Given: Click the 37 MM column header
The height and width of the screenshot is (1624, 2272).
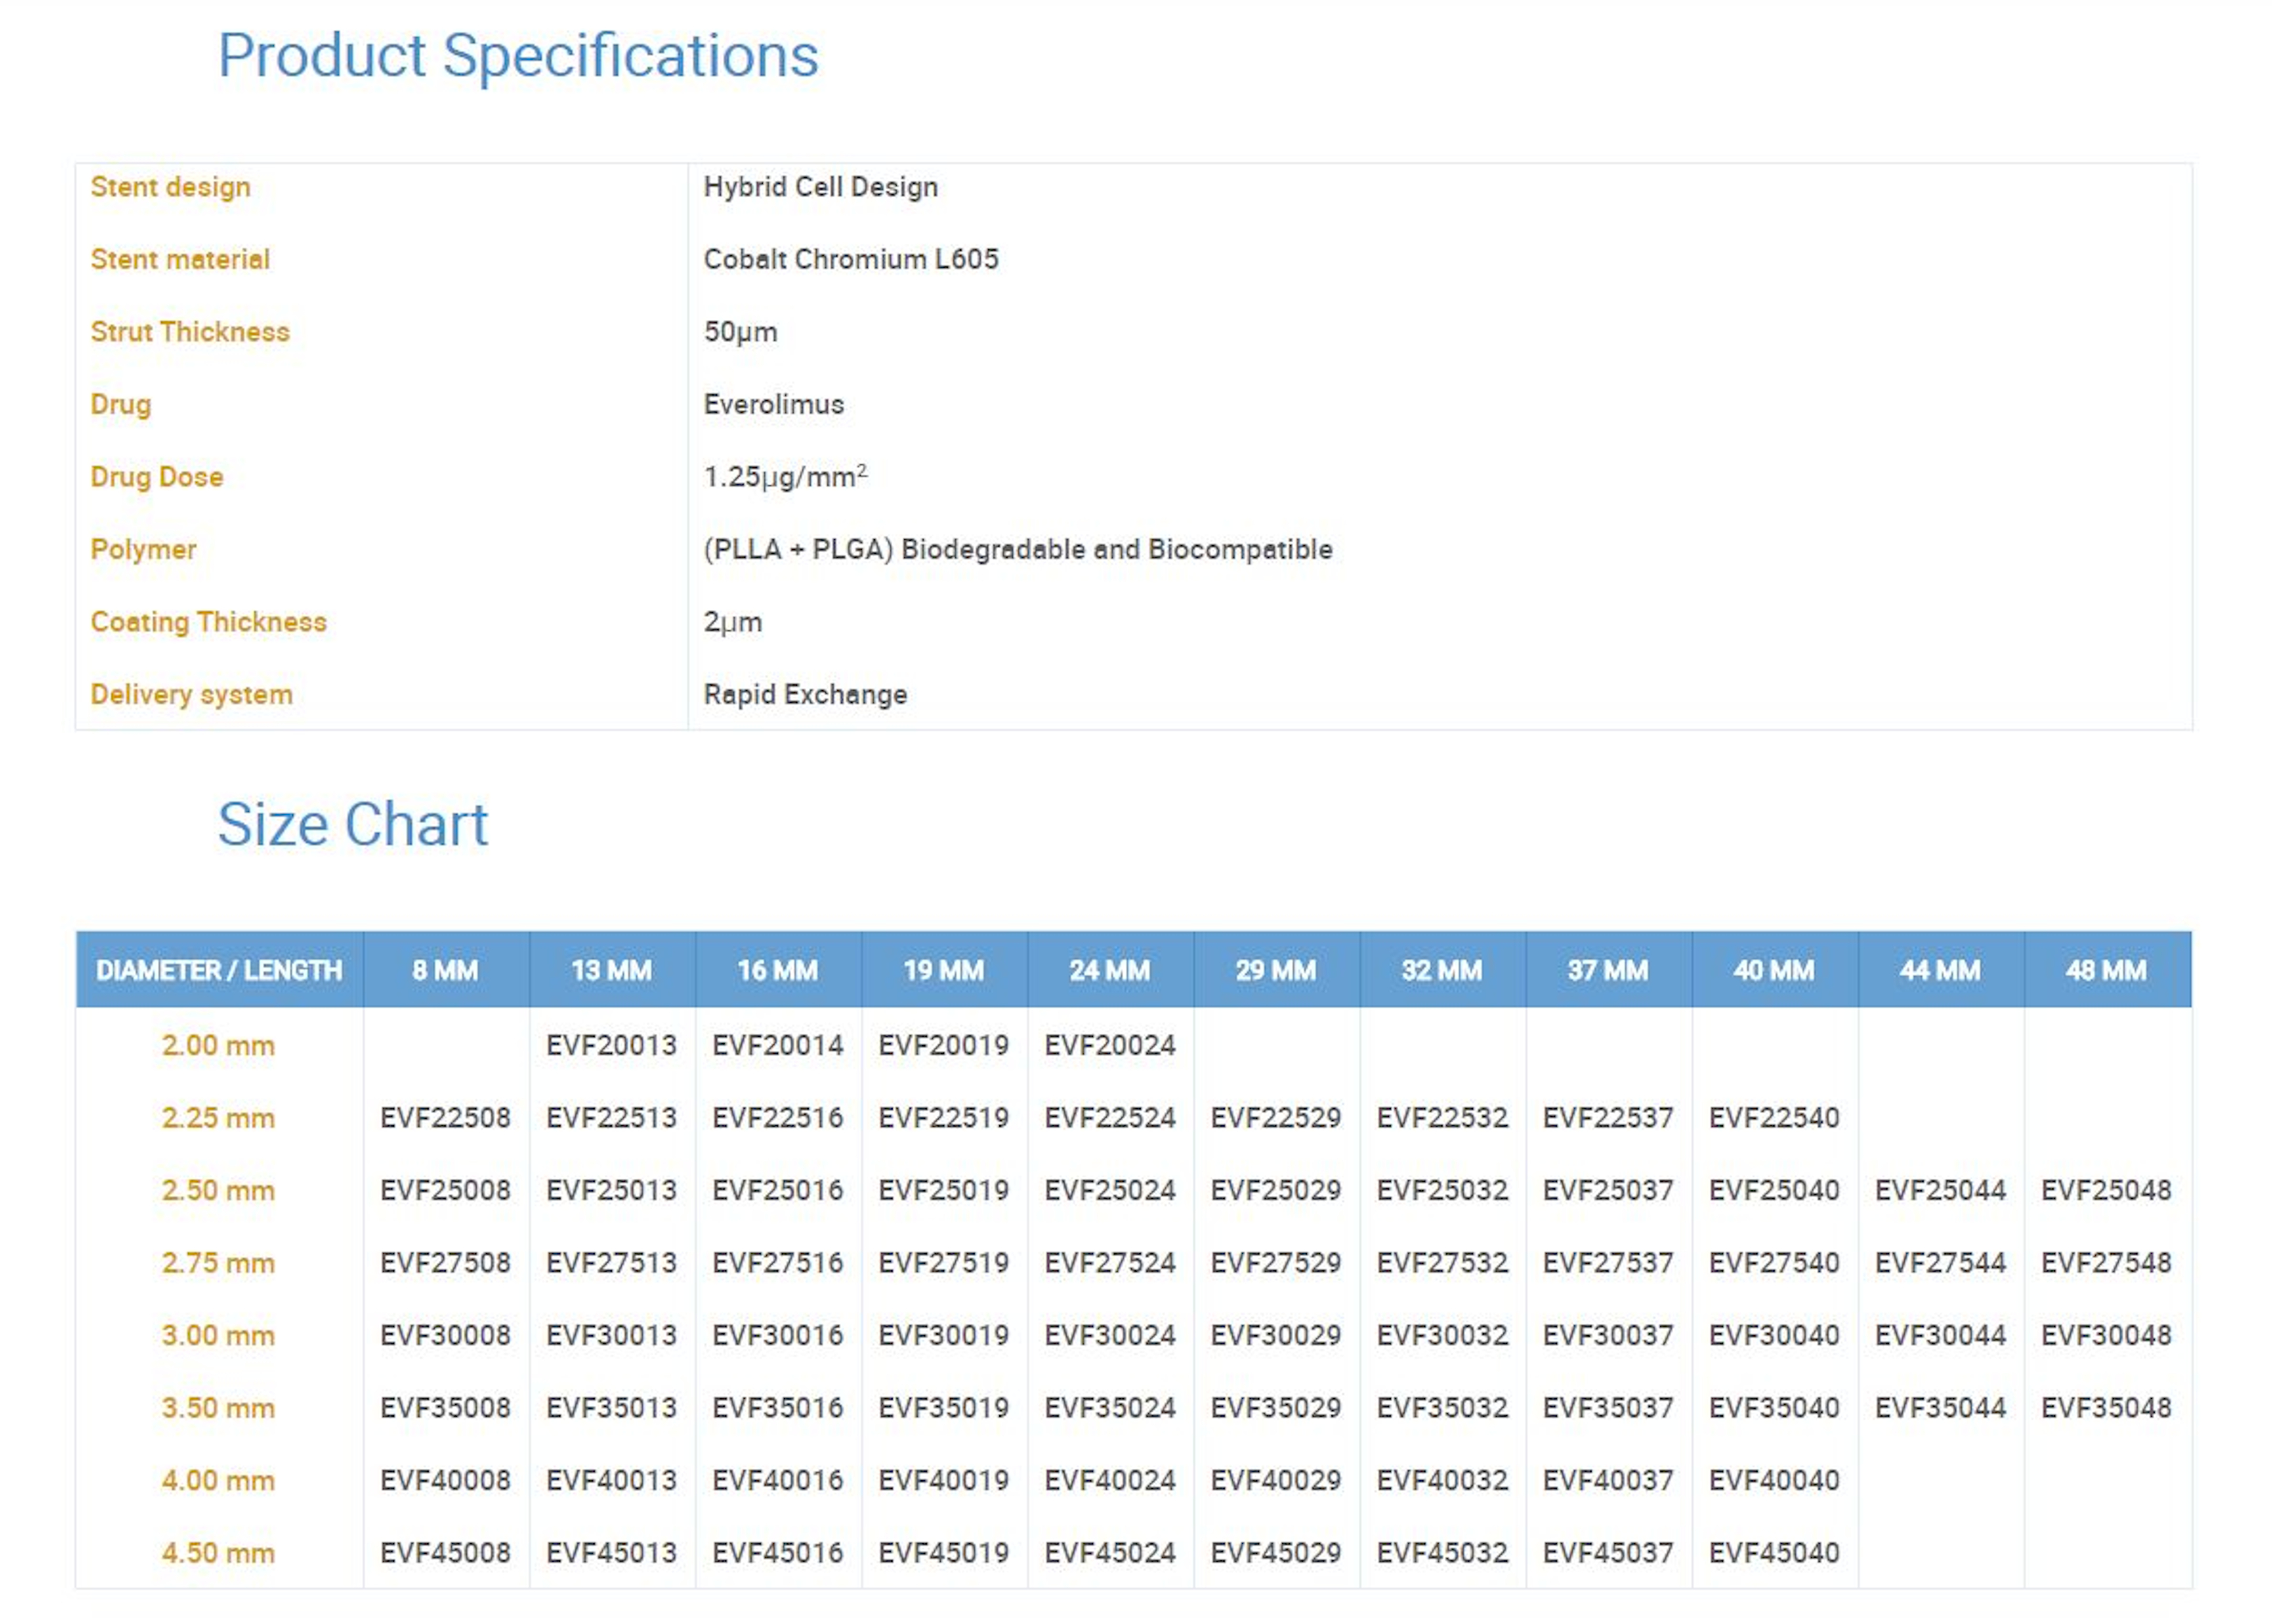Looking at the screenshot, I should pyautogui.click(x=1608, y=970).
